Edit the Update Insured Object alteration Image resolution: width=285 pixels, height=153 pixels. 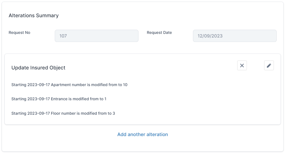(x=269, y=66)
